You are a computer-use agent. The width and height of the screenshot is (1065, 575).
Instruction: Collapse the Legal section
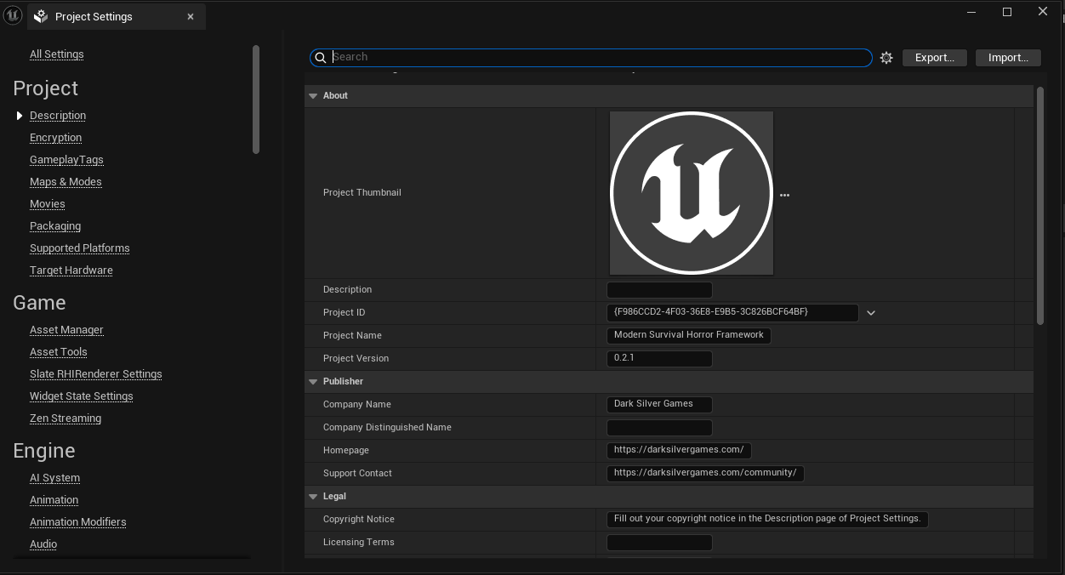(x=313, y=497)
